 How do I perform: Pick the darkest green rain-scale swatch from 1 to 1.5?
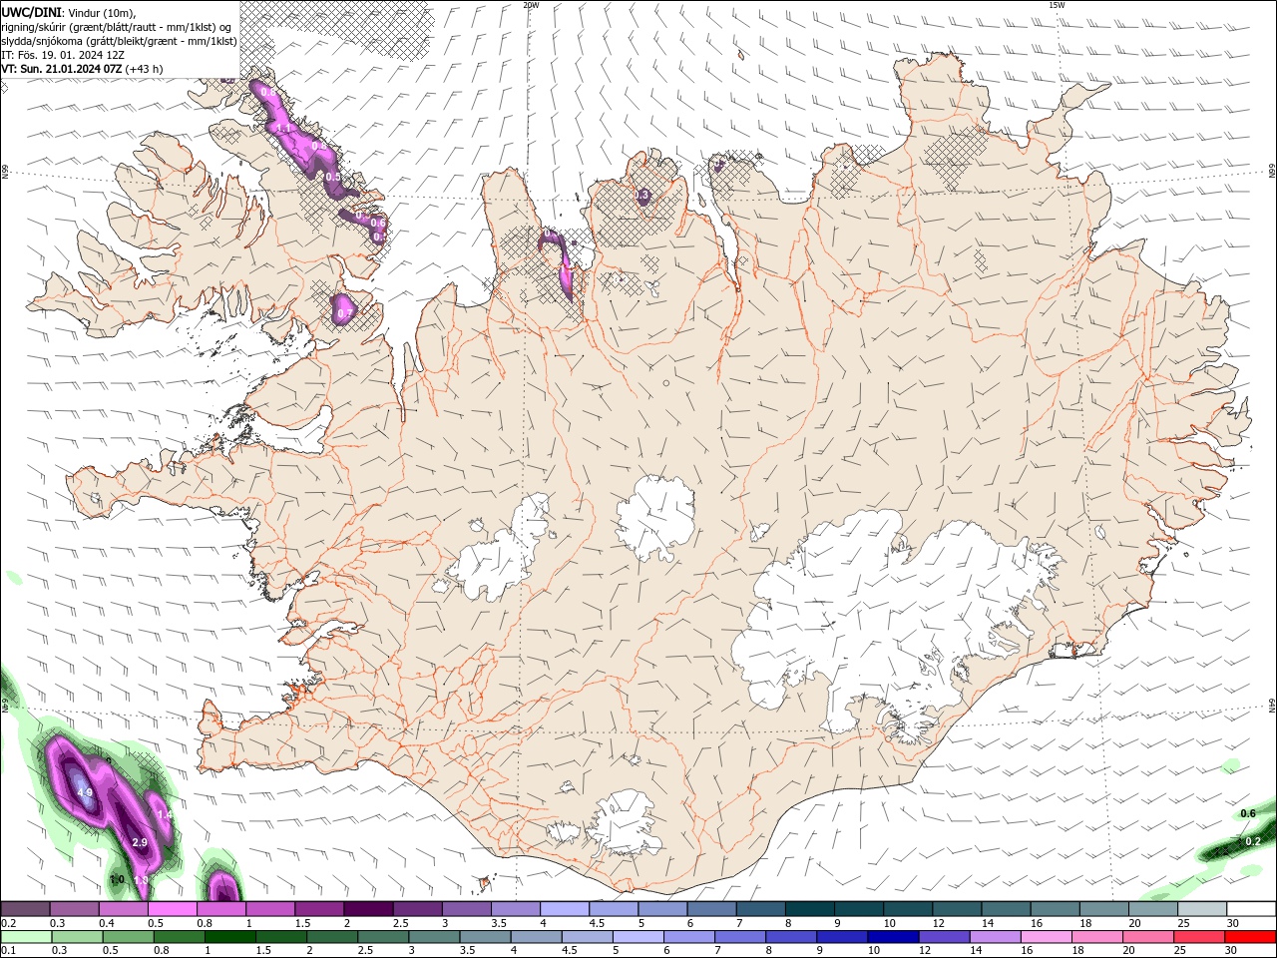click(x=230, y=937)
